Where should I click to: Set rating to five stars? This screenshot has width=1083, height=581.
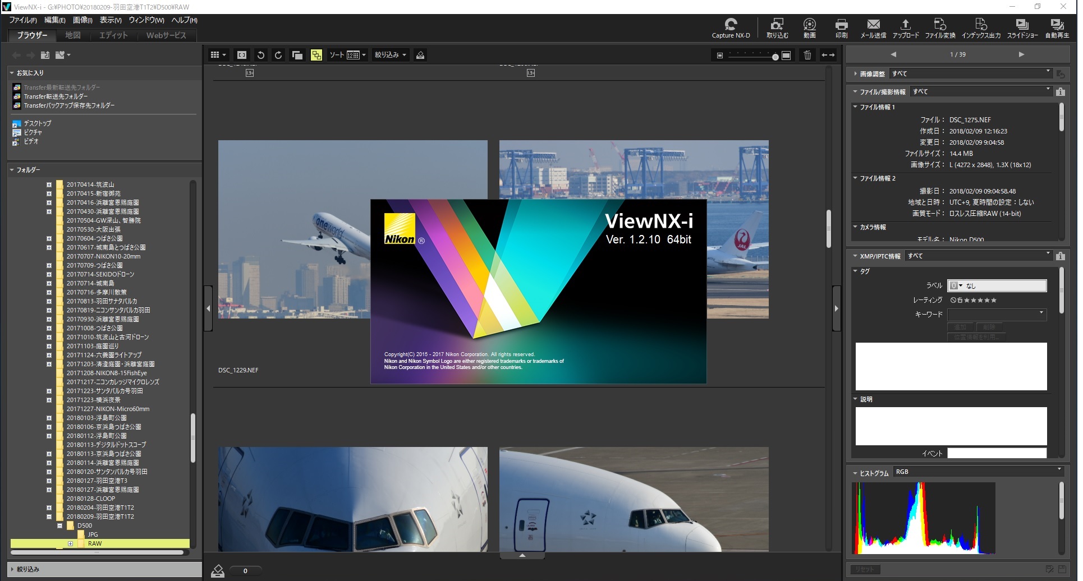(994, 301)
